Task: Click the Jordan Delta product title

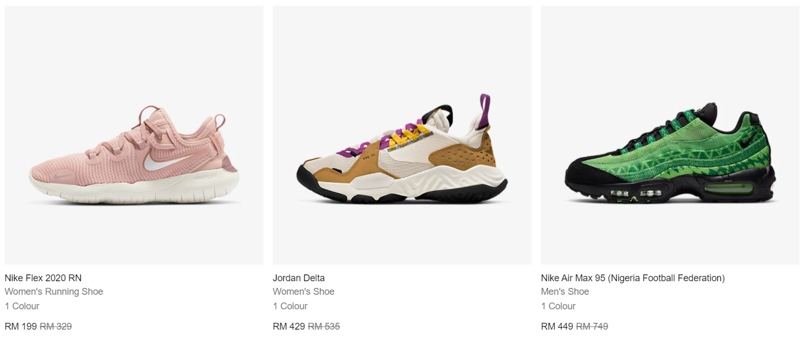Action: [299, 278]
